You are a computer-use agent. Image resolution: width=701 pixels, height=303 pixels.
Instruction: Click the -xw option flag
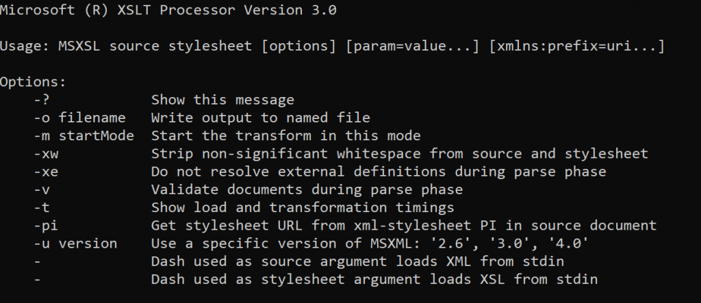(x=44, y=153)
